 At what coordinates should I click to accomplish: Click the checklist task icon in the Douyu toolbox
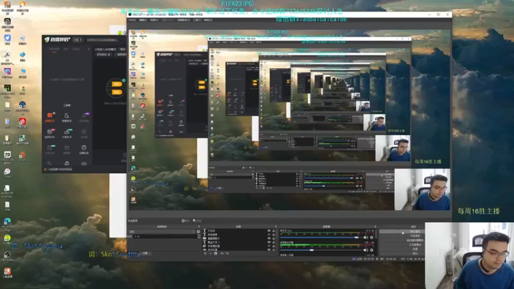84,149
